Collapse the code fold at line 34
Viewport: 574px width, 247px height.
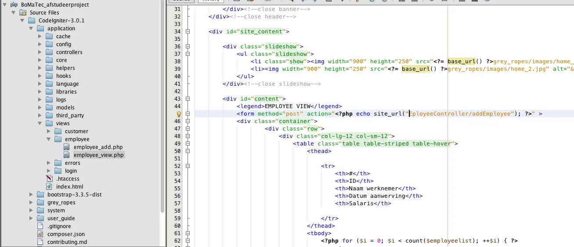pos(188,32)
